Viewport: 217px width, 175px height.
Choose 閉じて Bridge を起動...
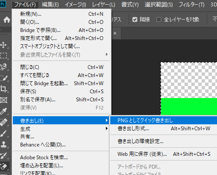tap(62, 83)
